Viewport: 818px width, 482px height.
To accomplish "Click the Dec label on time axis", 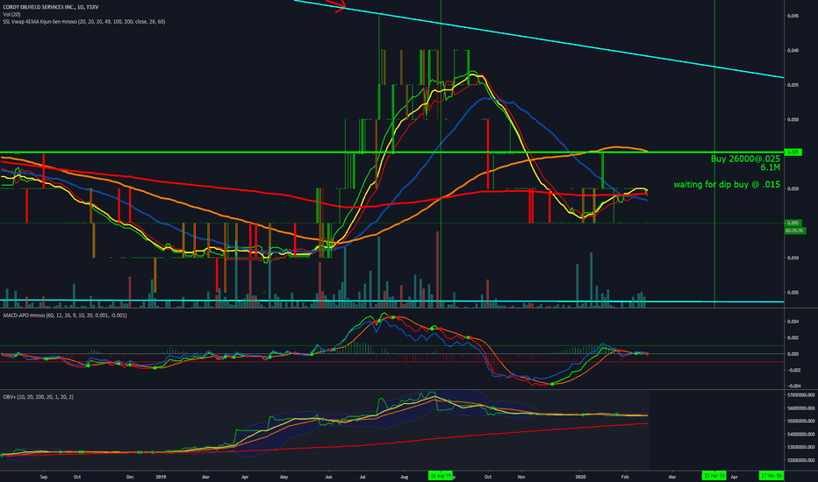I will [130, 477].
